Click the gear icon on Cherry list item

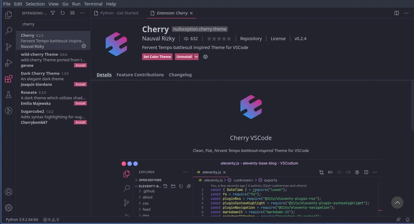click(x=84, y=46)
